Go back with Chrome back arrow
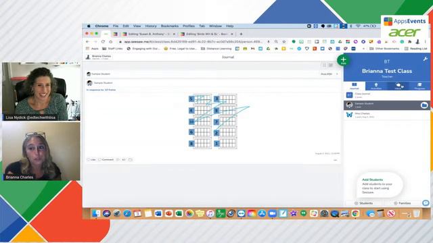This screenshot has width=433, height=243. click(x=87, y=42)
